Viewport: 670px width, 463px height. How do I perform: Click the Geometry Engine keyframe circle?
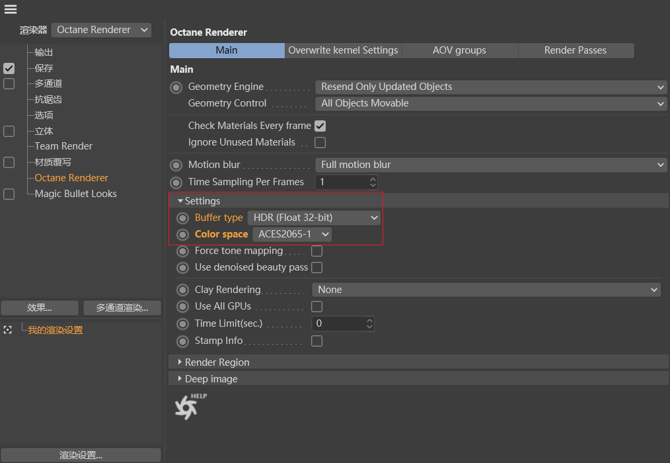tap(176, 87)
